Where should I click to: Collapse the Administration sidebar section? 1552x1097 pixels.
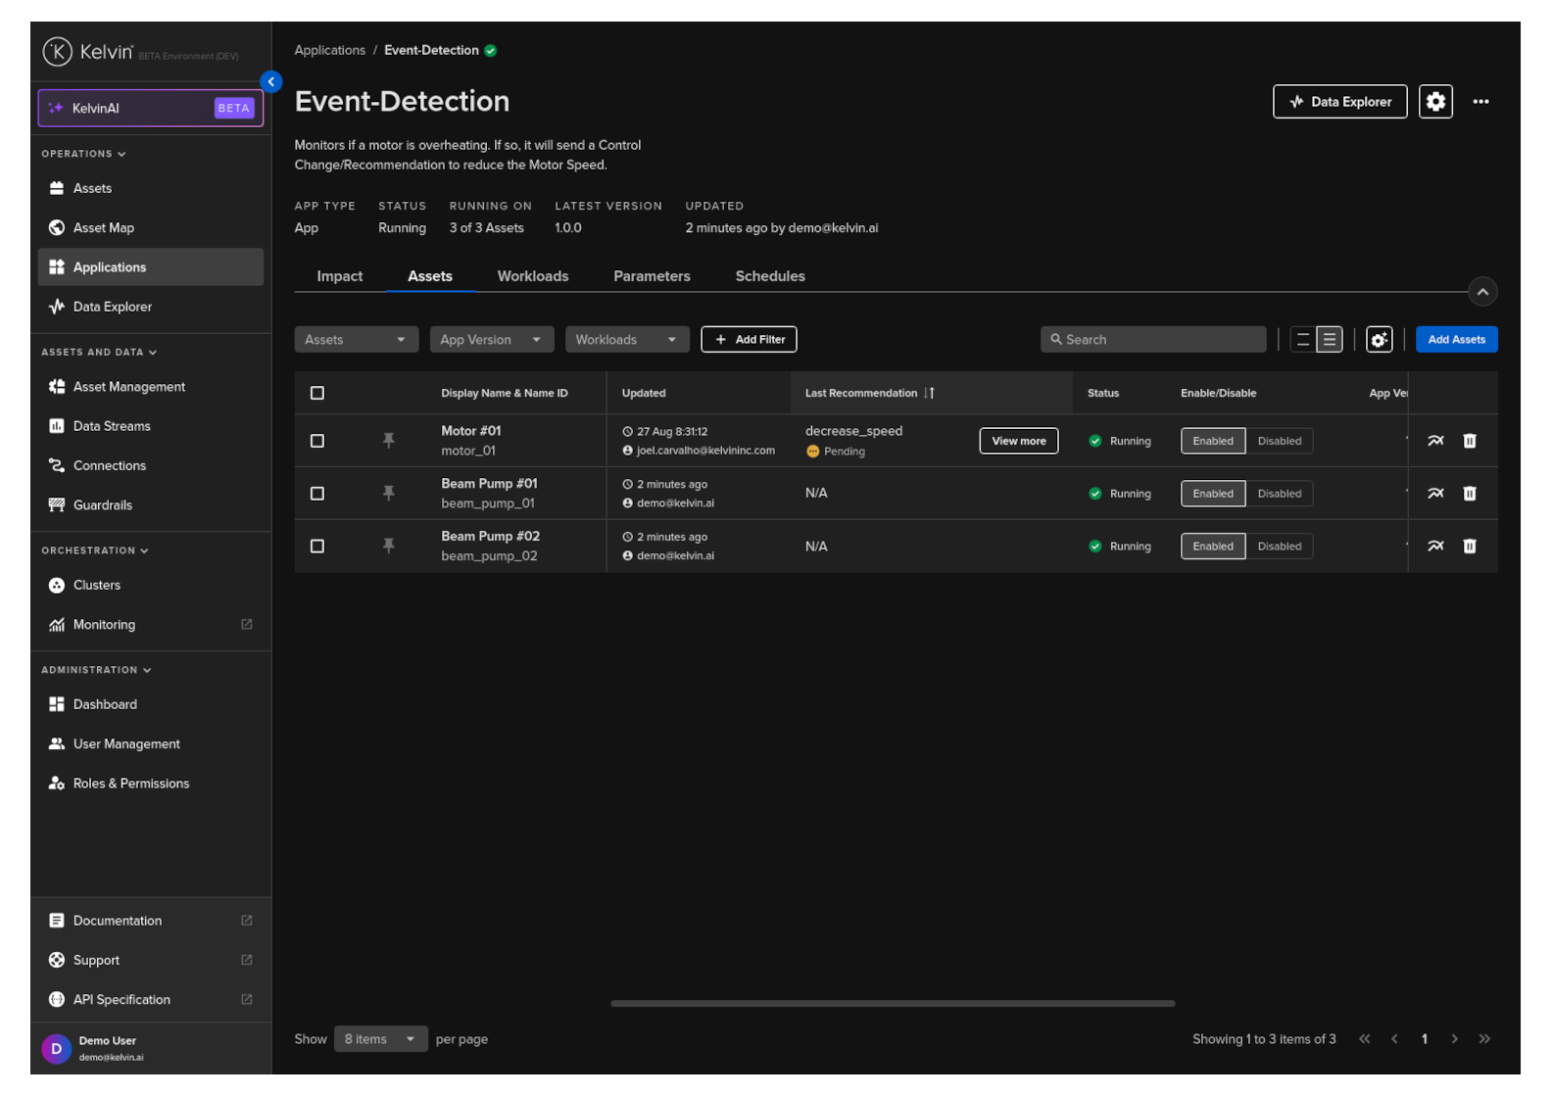point(96,670)
